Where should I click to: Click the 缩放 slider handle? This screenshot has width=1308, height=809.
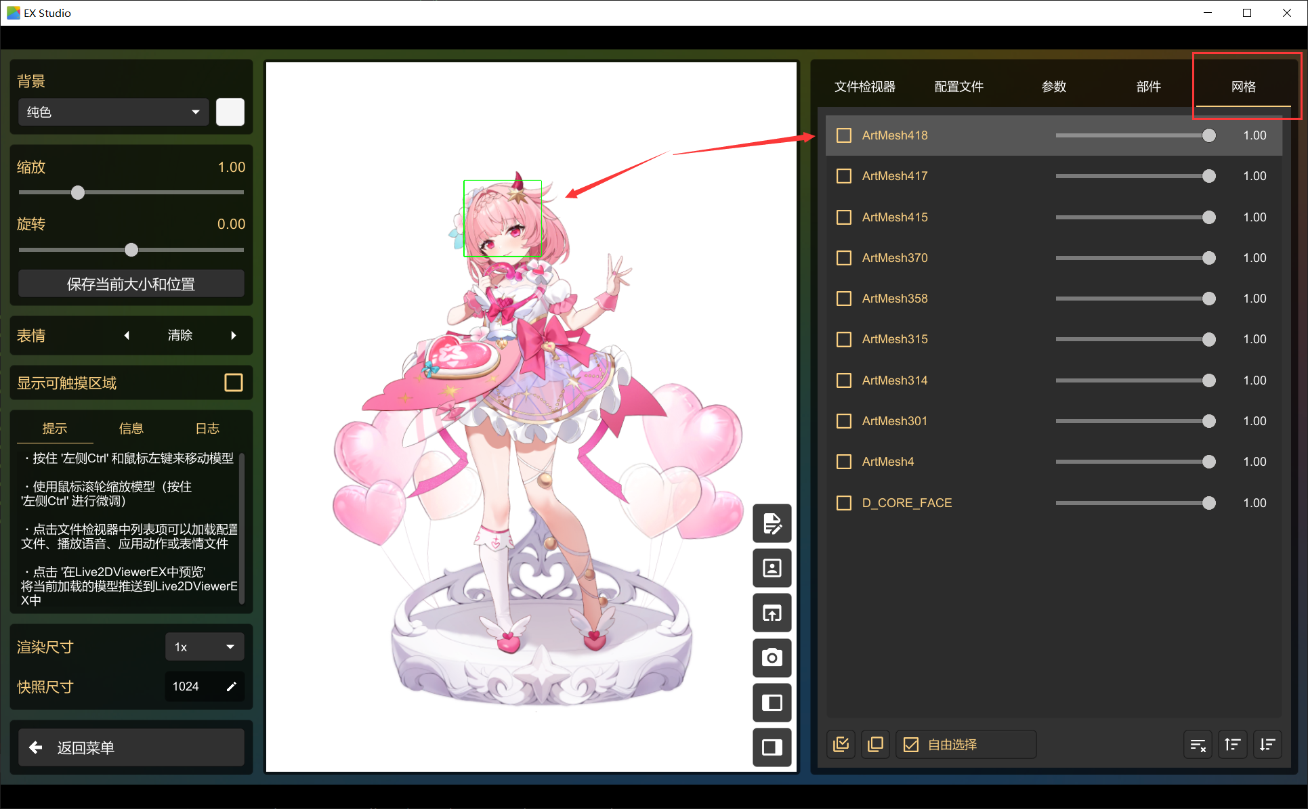pos(78,193)
